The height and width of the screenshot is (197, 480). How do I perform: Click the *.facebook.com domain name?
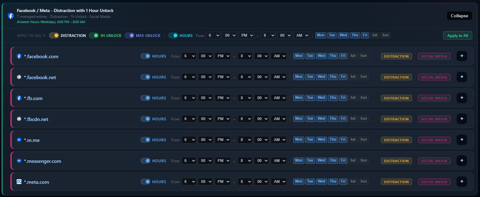click(x=41, y=56)
